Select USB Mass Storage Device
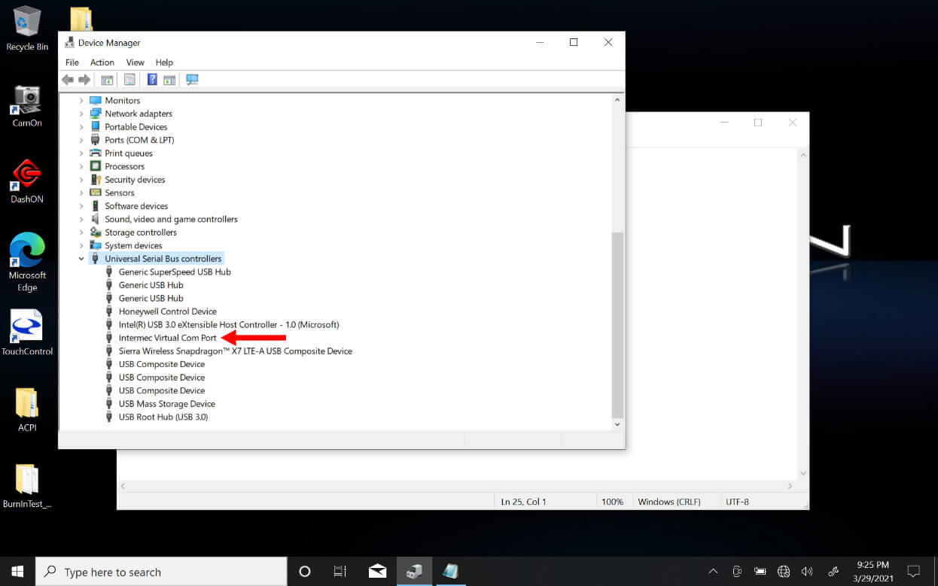 point(166,404)
